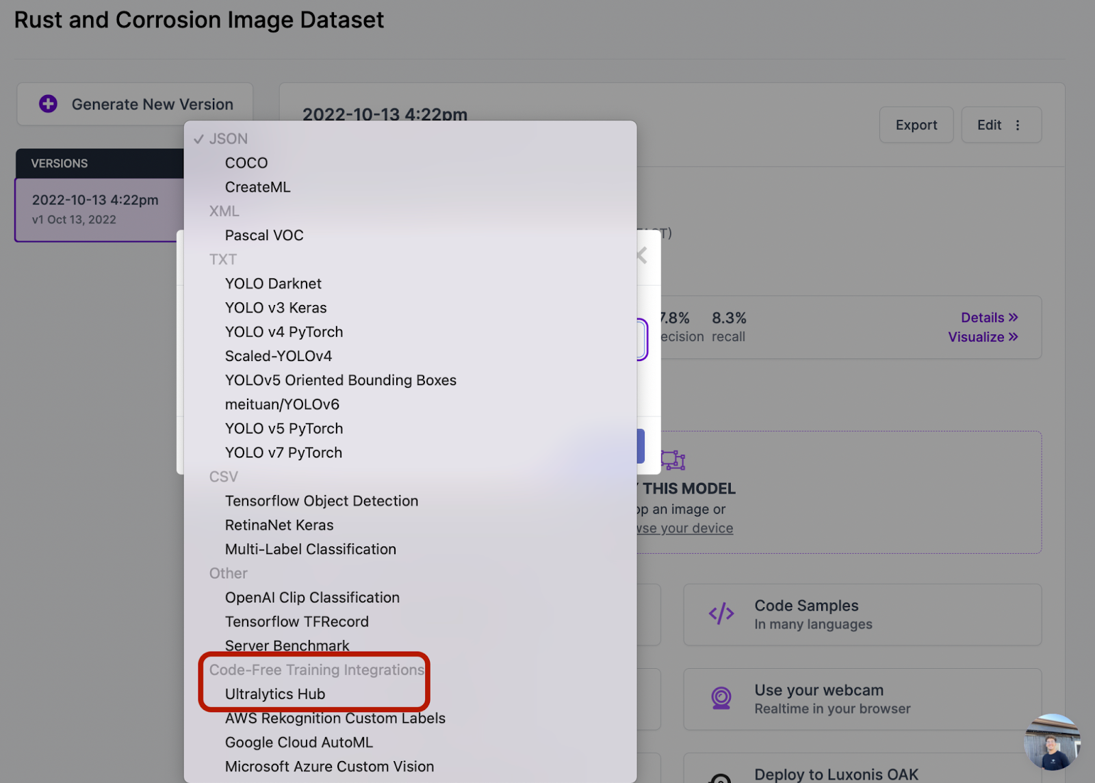Open the Code Samples card
Viewport: 1095px width, 783px height.
coord(862,615)
